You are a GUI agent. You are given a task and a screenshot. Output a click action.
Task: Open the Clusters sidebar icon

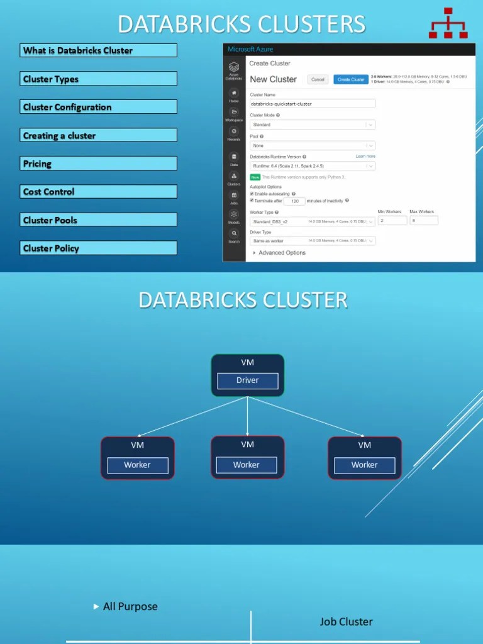234,176
